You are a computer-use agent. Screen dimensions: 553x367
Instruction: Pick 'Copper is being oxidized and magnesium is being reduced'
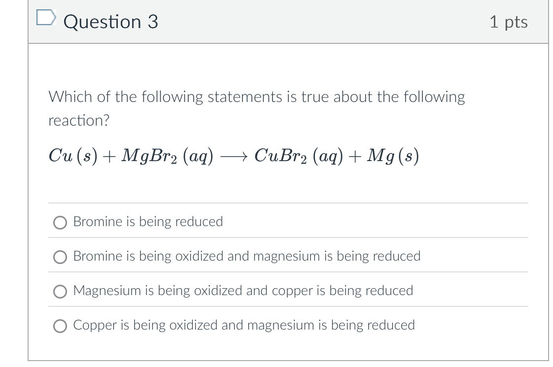(60, 326)
